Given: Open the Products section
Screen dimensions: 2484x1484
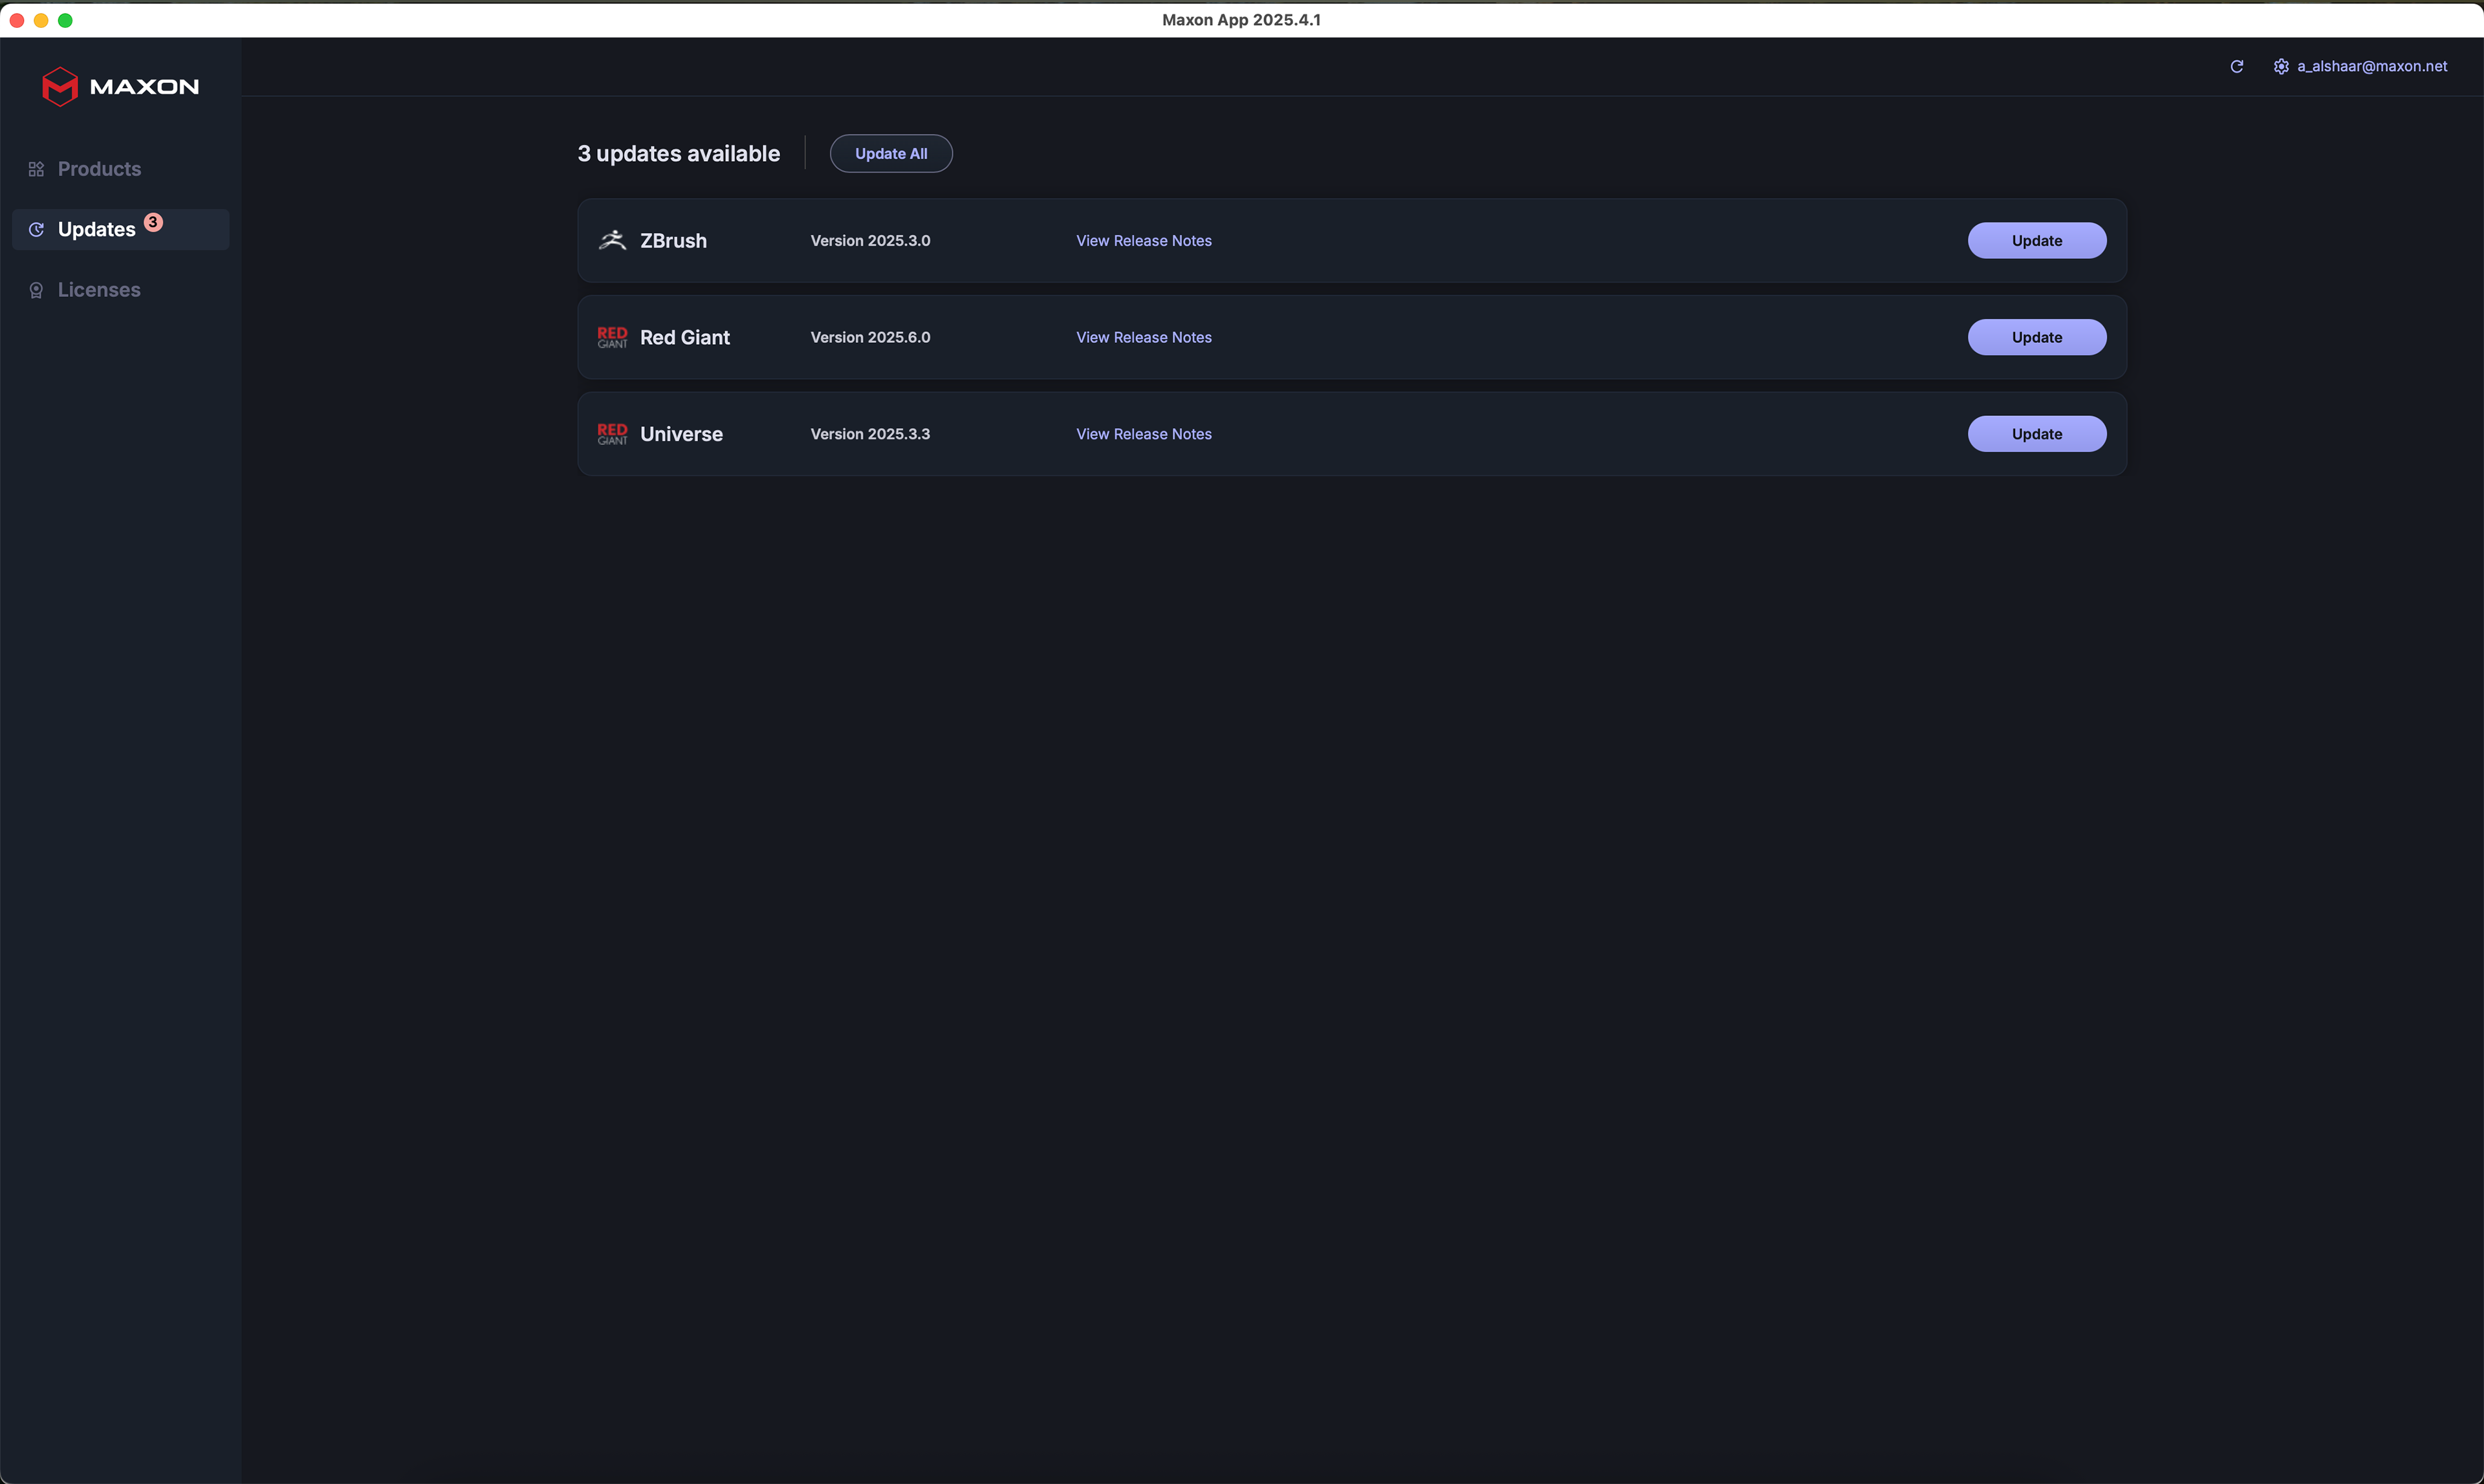Looking at the screenshot, I should click(120, 169).
